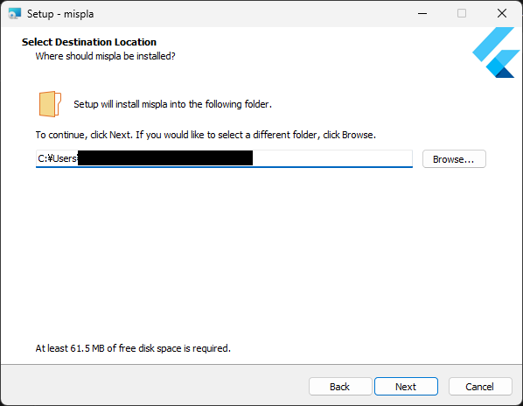Click the Setup installer icon in title bar
This screenshot has height=406, width=523.
[x=15, y=14]
